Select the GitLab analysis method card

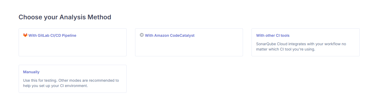click(x=72, y=42)
